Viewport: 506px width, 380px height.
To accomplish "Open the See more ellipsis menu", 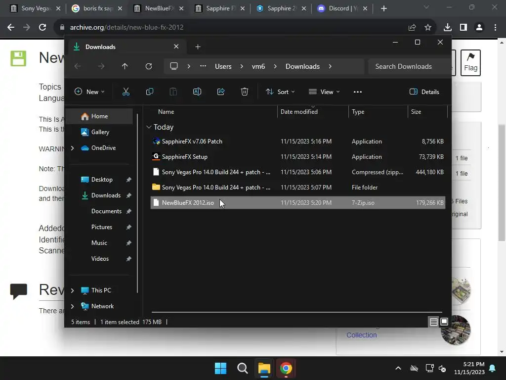I will (358, 92).
